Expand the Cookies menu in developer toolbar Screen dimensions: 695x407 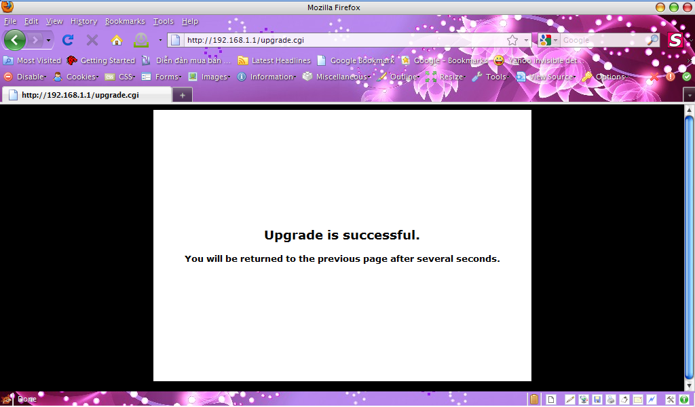pyautogui.click(x=76, y=77)
